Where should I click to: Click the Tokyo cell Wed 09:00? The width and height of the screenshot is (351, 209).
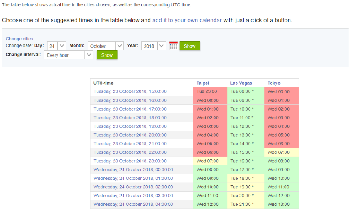[281, 170]
